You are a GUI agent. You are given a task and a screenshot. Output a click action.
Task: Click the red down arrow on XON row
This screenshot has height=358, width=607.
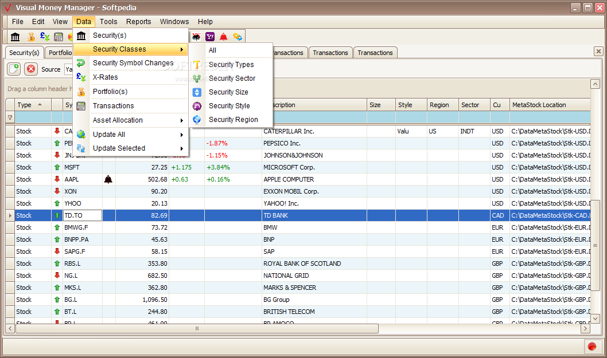tap(57, 191)
